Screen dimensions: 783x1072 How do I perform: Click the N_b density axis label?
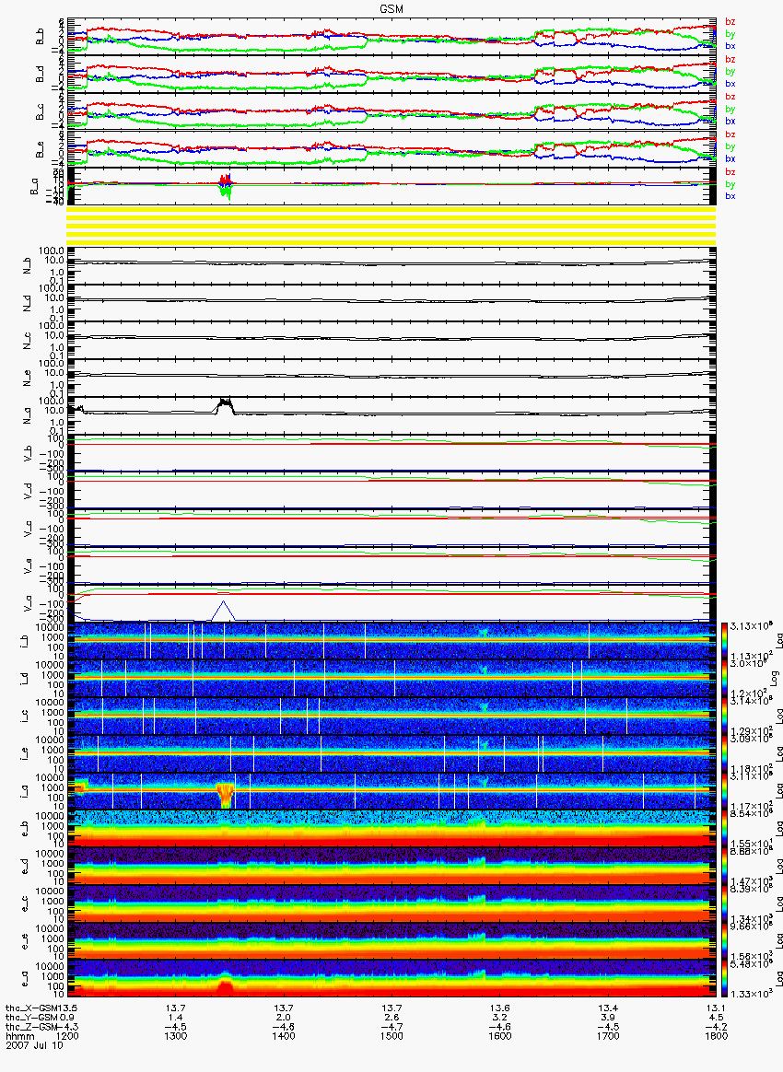click(28, 267)
